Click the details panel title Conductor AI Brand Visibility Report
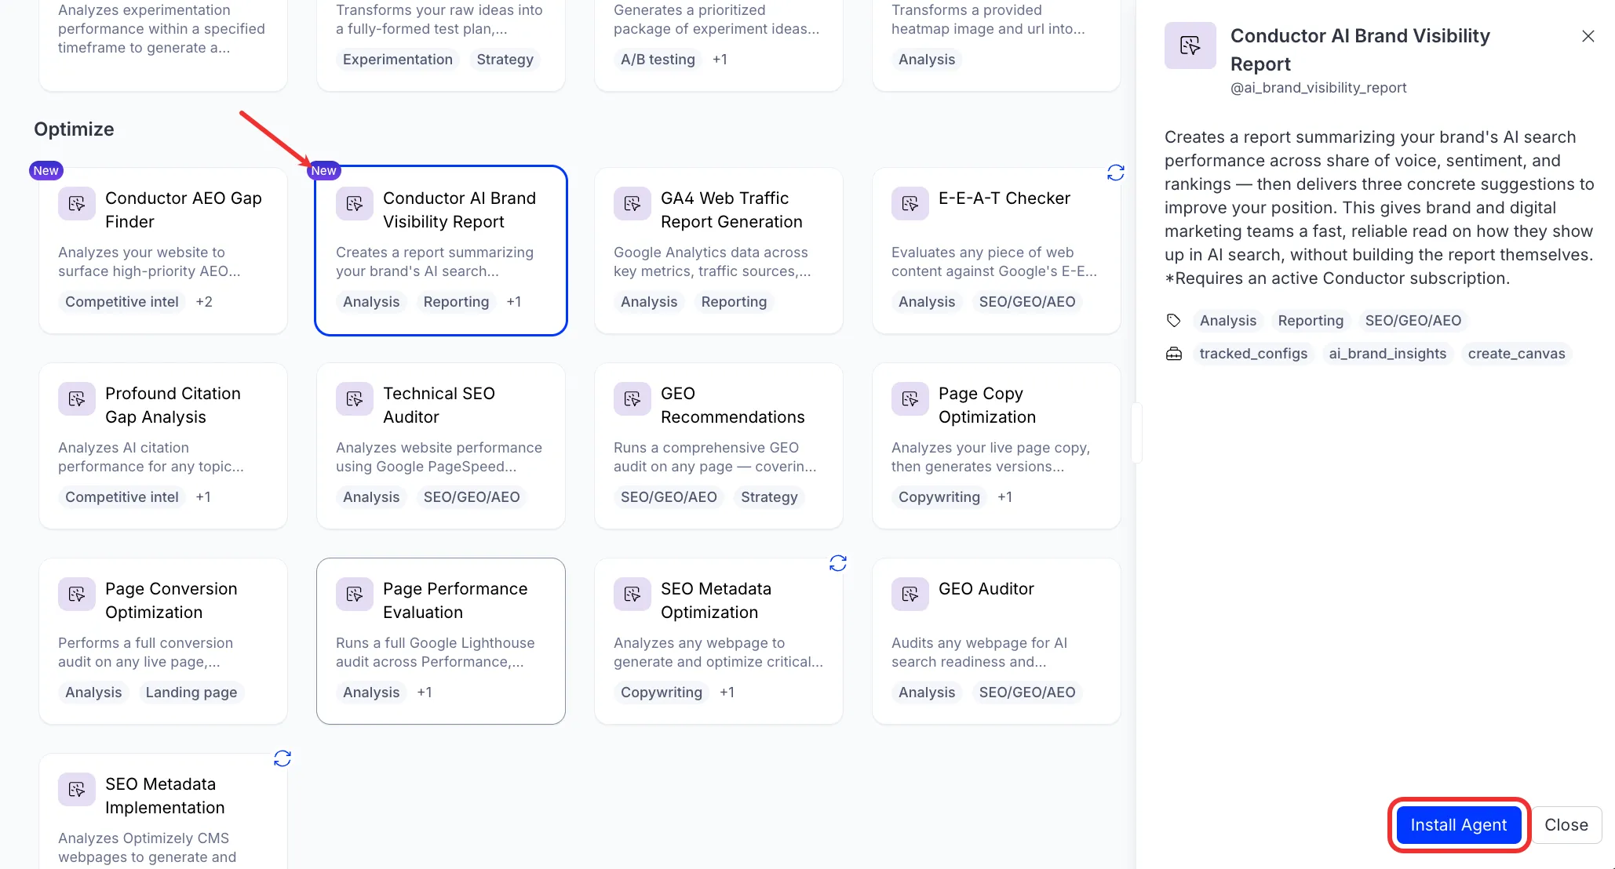This screenshot has width=1615, height=869. pos(1360,50)
